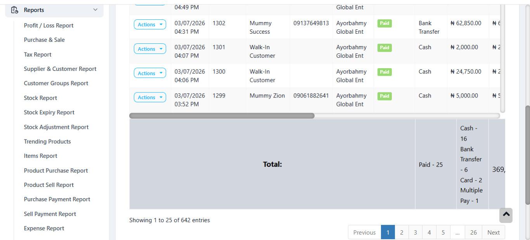Open Purchase Payment Report
The width and height of the screenshot is (530, 240).
click(57, 199)
